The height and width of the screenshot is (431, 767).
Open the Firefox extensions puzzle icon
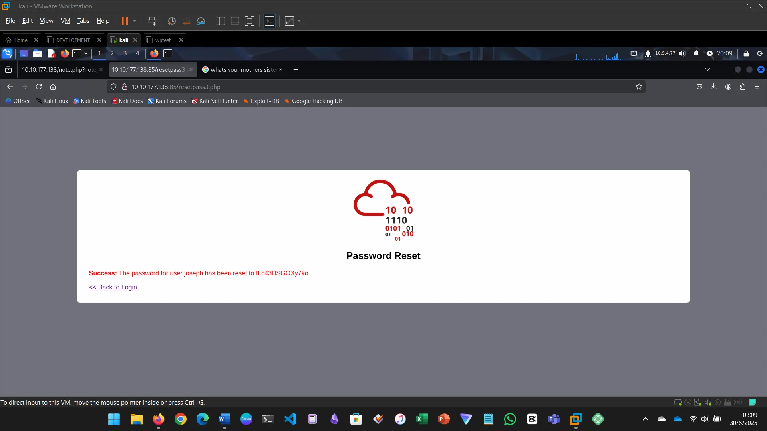tap(743, 87)
